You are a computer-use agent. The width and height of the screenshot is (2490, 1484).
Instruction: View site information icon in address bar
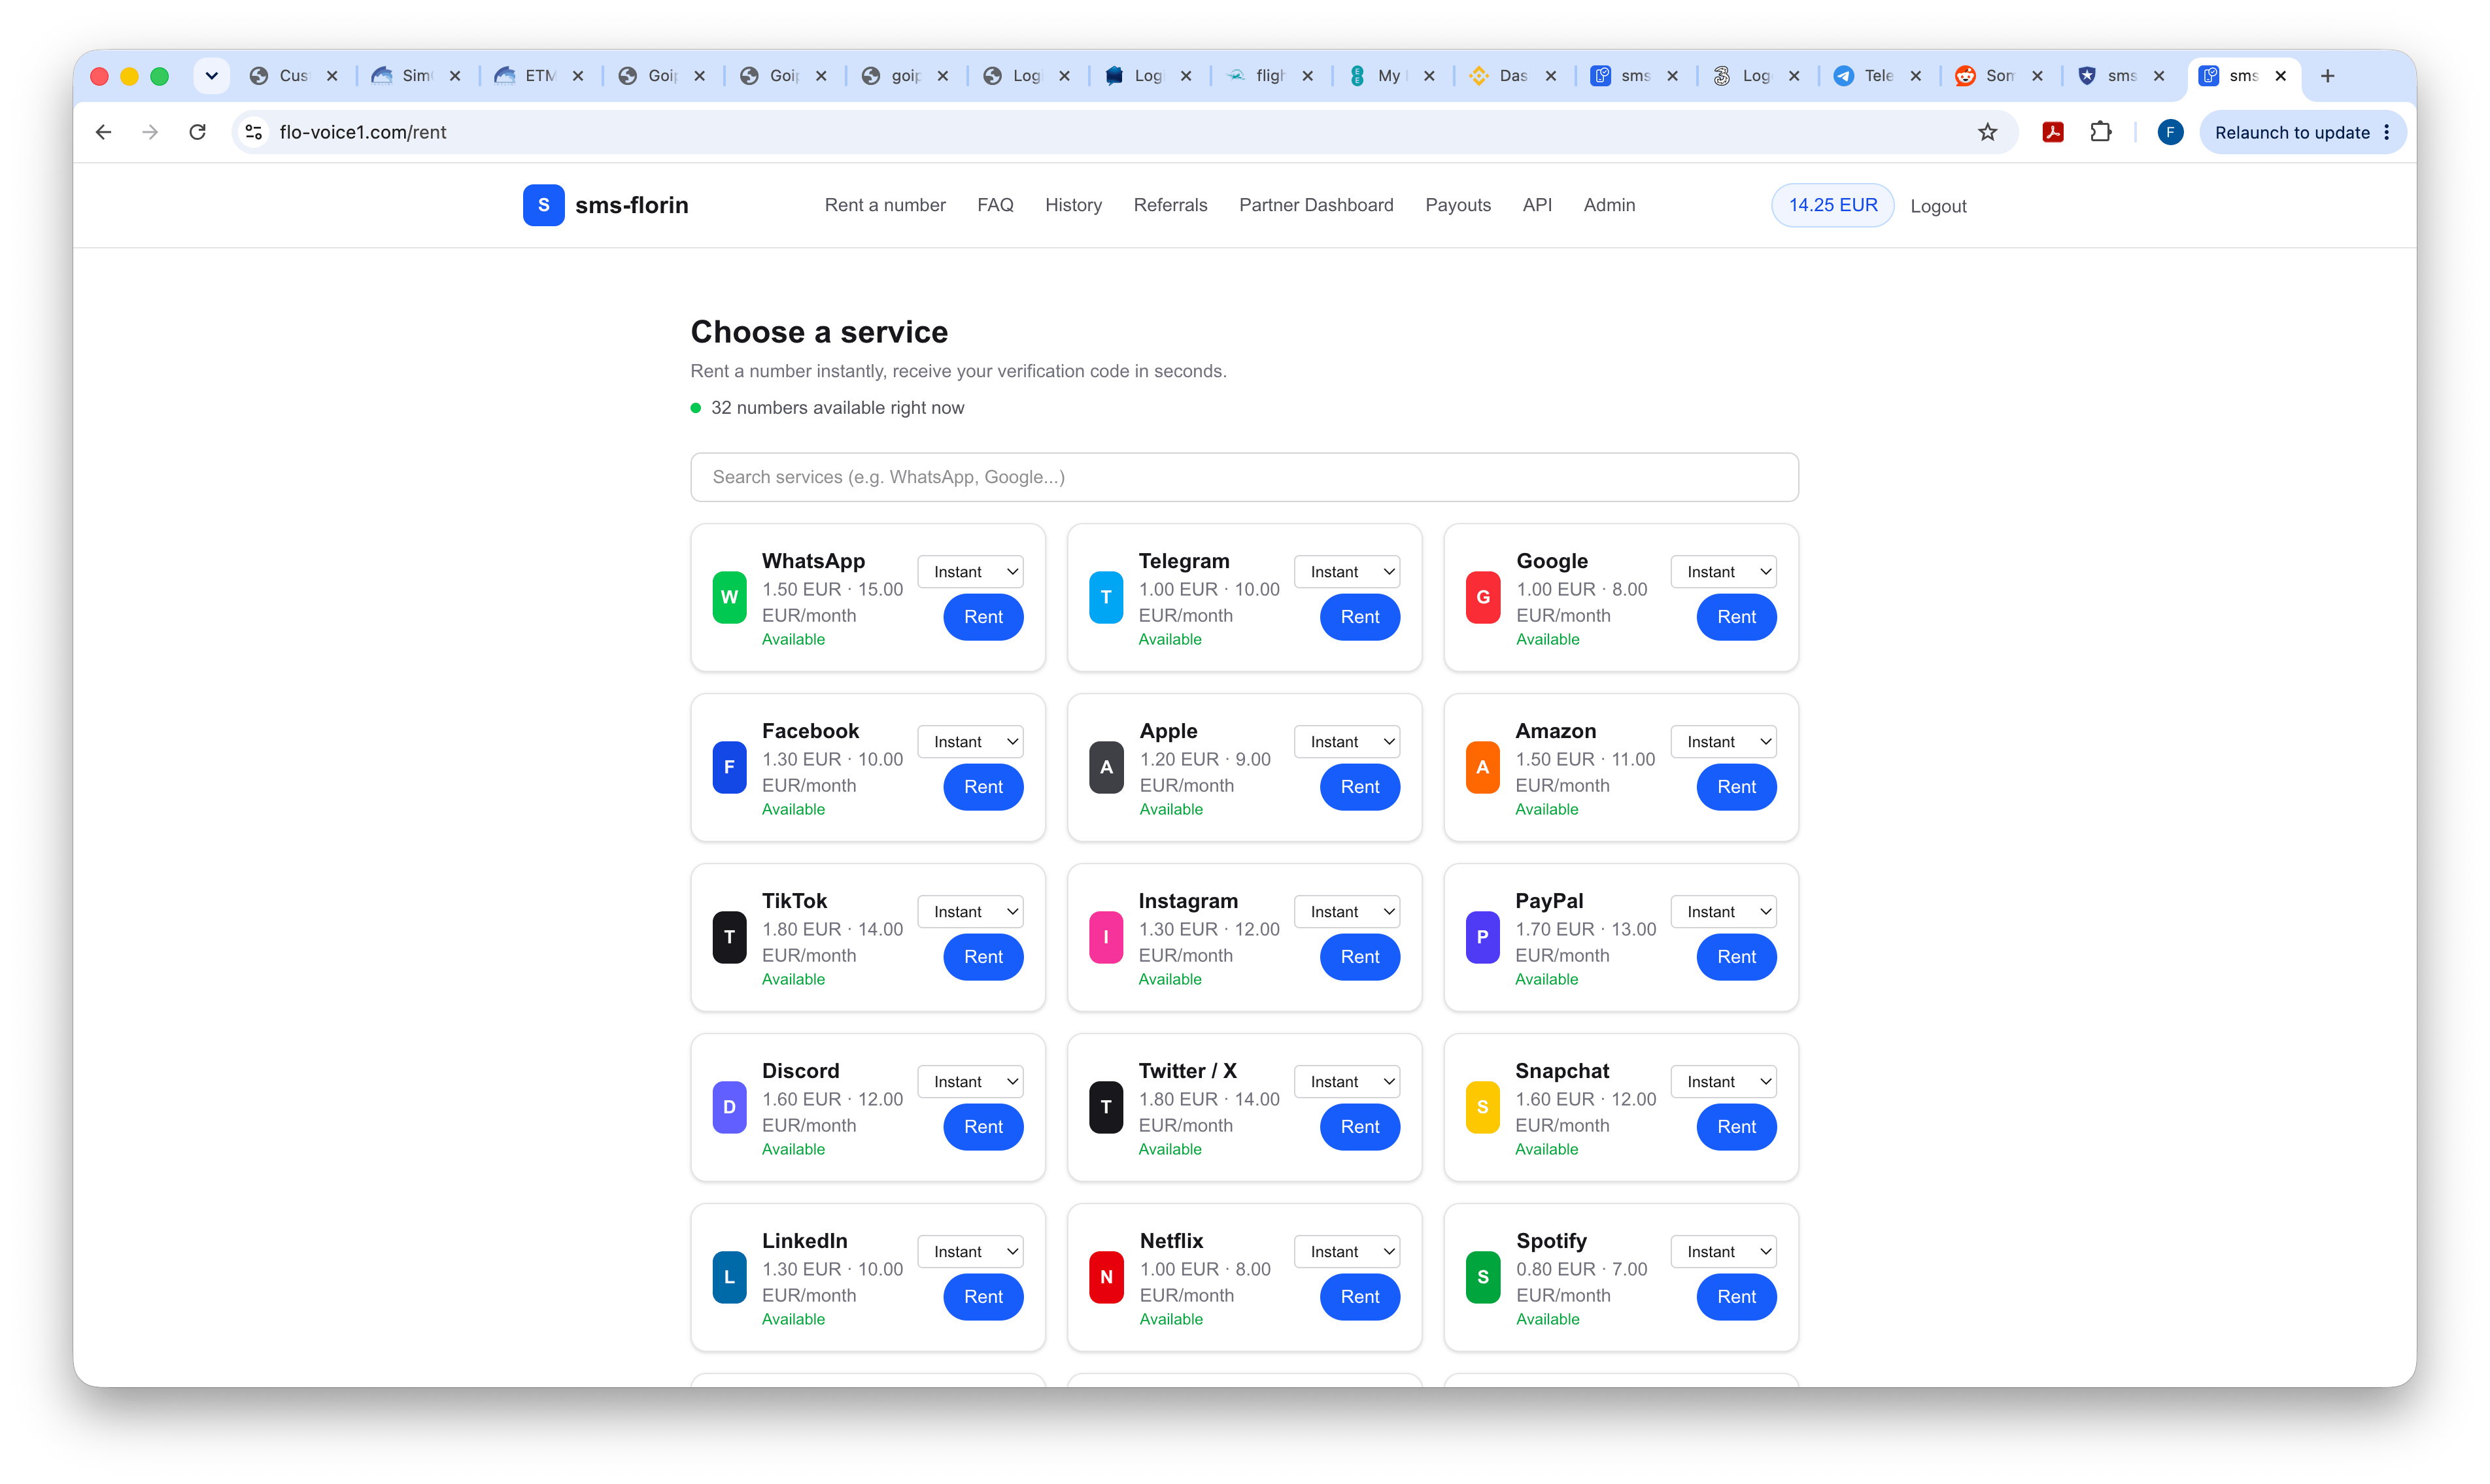point(254,132)
